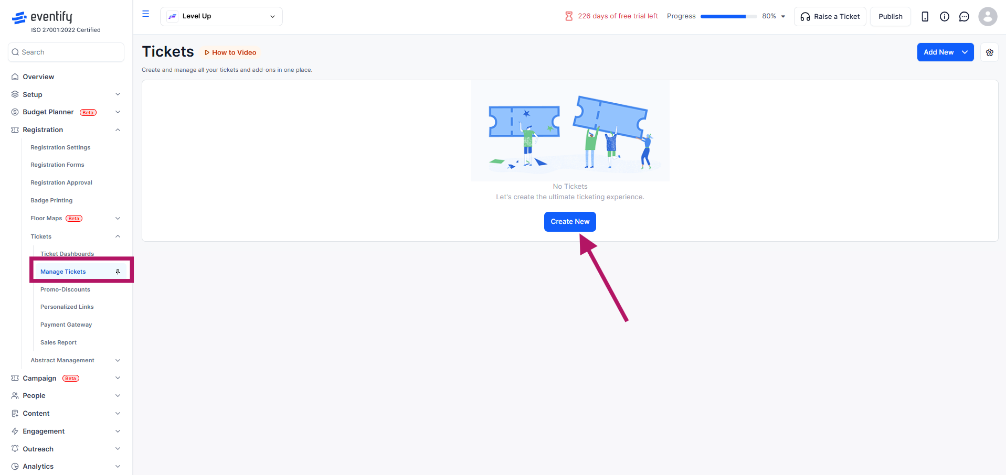Click the Budget Planner dollar icon
This screenshot has width=1006, height=475.
pos(15,112)
